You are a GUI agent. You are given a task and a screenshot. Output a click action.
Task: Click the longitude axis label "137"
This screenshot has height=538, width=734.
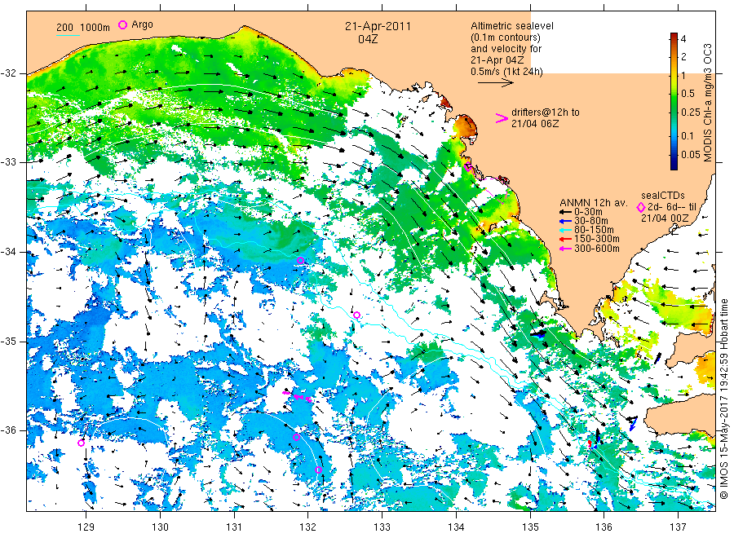678,527
